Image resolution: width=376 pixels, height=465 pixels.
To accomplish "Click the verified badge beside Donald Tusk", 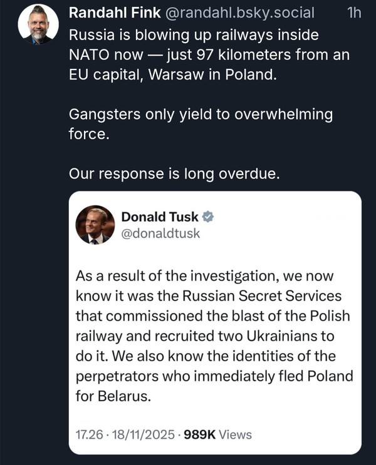I will [209, 217].
